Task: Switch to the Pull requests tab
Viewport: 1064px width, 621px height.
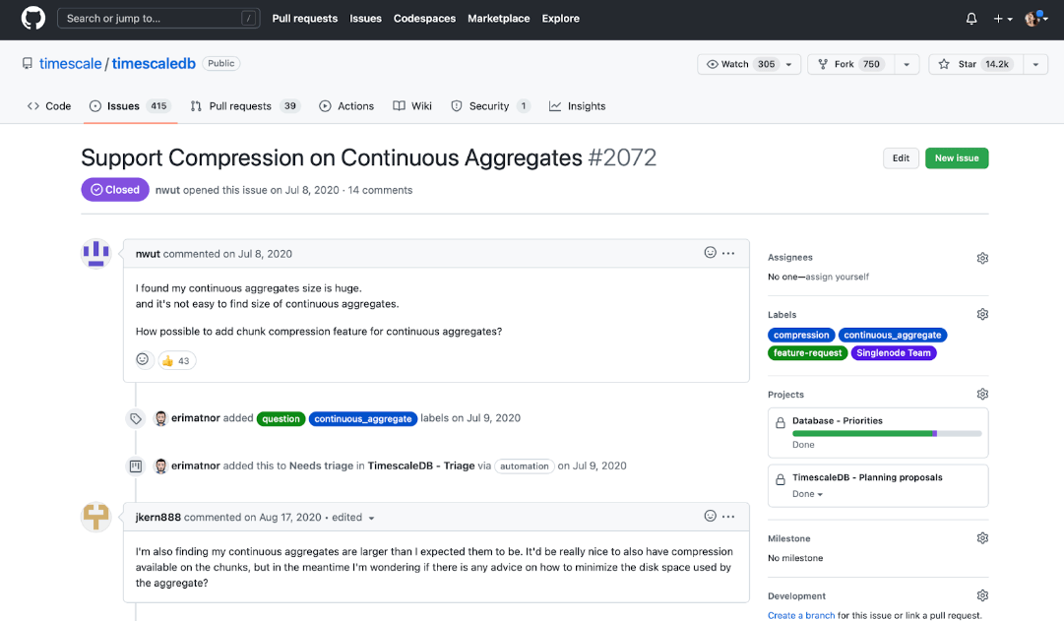Action: 244,106
